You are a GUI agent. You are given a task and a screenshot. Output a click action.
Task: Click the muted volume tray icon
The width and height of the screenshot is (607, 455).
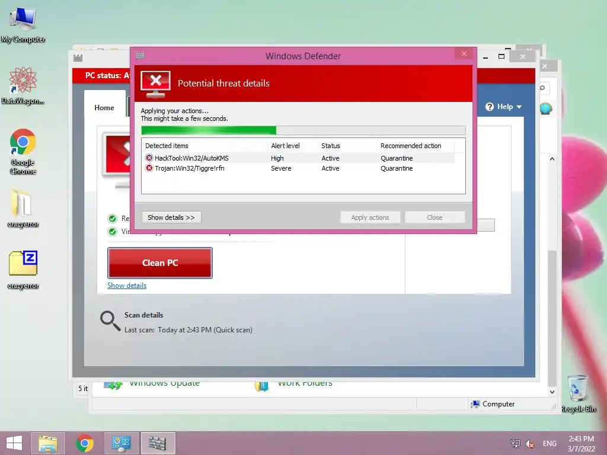coord(530,443)
